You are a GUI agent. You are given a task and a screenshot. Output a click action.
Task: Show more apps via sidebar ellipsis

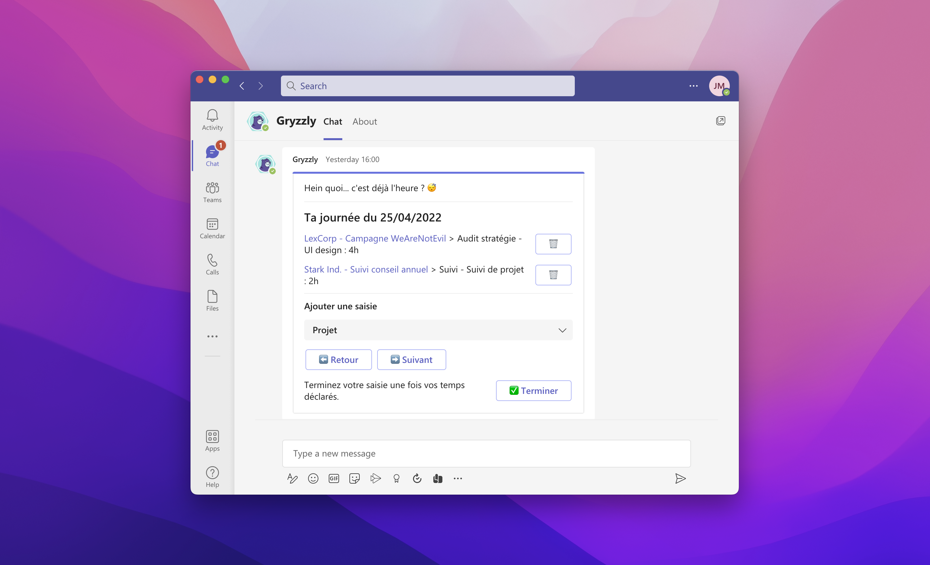click(x=212, y=336)
